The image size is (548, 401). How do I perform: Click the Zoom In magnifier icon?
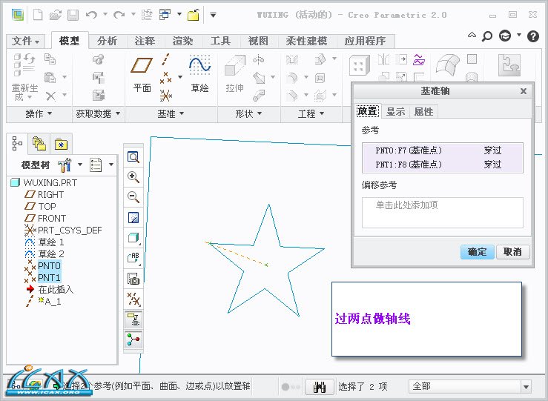click(133, 176)
